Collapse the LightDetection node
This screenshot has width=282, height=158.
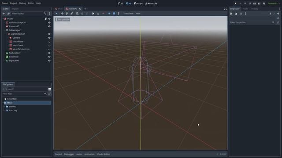pyautogui.click(x=7, y=34)
